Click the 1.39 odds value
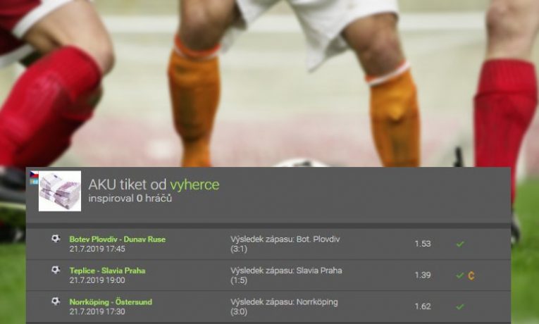The height and width of the screenshot is (324, 539). [x=423, y=275]
